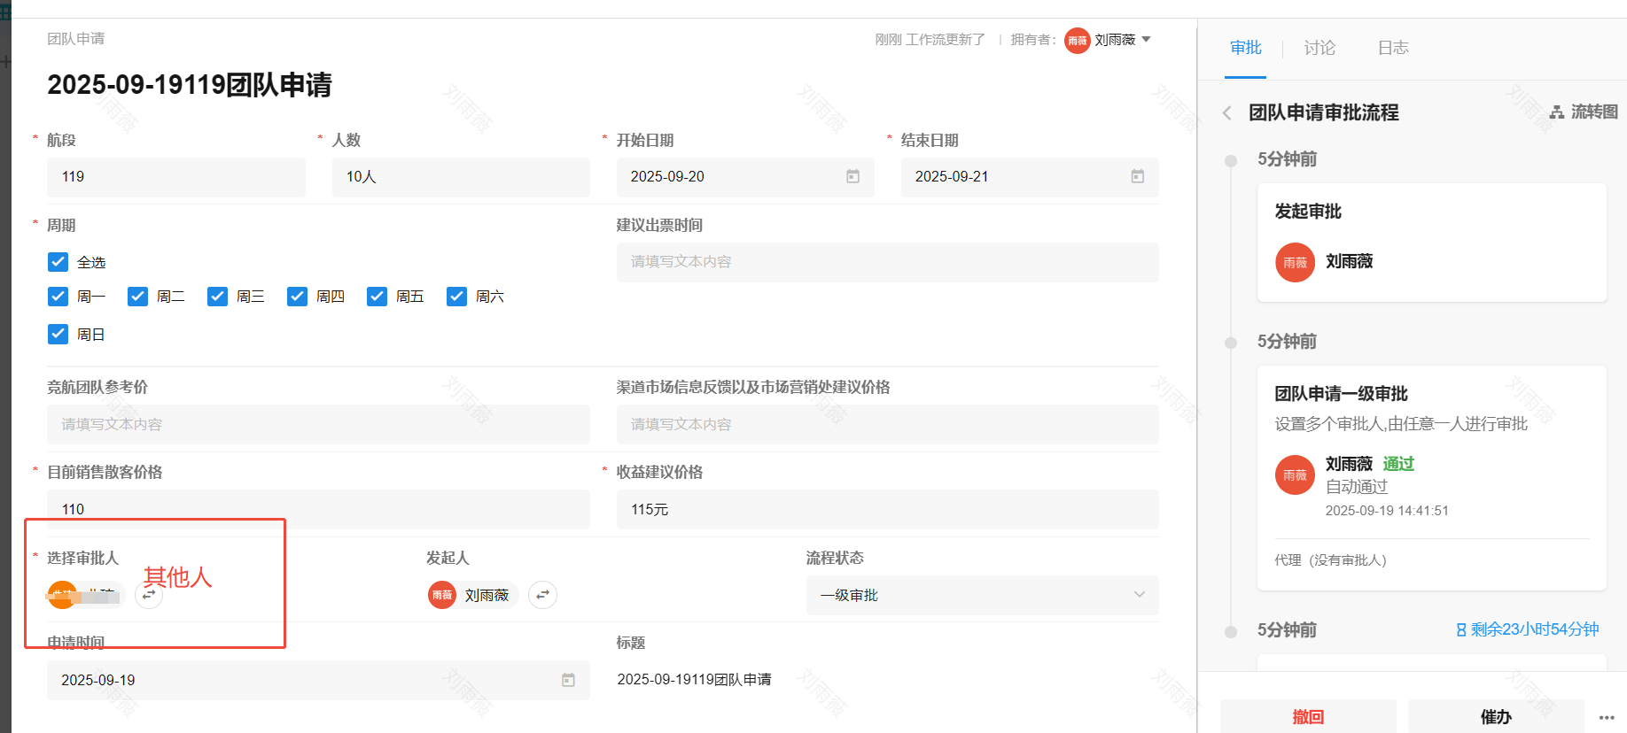Uncheck the 周一 checkbox
The width and height of the screenshot is (1627, 733).
[x=58, y=297]
